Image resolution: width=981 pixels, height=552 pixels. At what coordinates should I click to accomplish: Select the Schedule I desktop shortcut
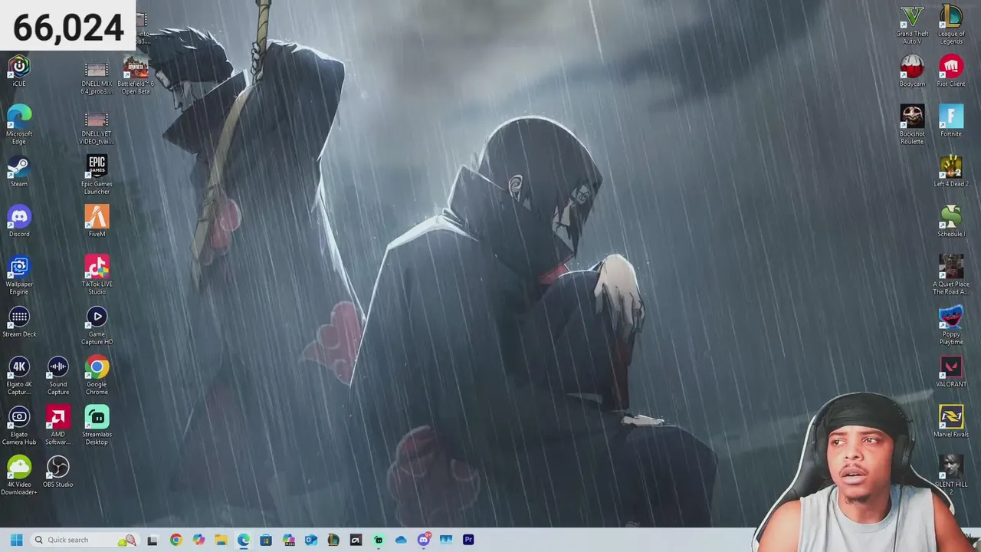pyautogui.click(x=951, y=221)
